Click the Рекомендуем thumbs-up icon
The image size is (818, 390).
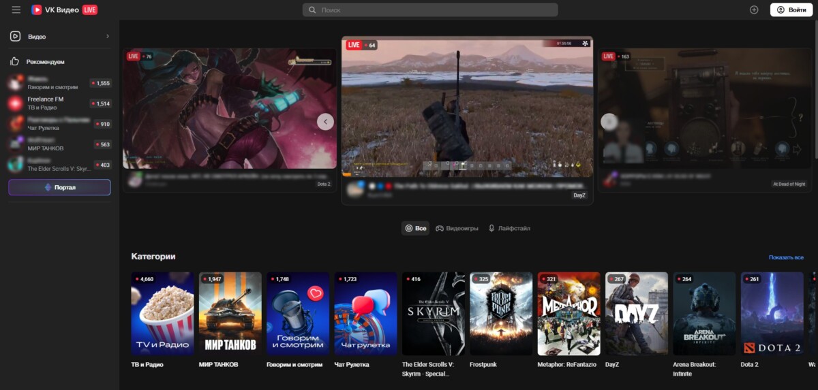pyautogui.click(x=14, y=61)
